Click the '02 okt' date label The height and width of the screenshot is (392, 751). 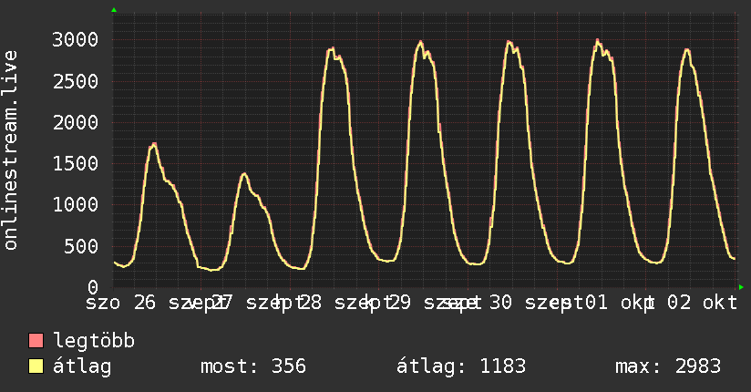702,303
